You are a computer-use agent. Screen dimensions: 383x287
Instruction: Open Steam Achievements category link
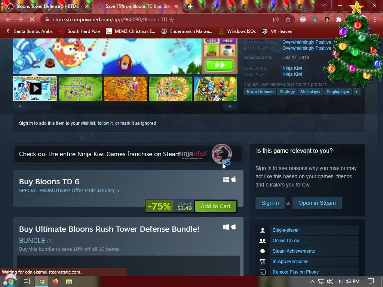tap(294, 251)
